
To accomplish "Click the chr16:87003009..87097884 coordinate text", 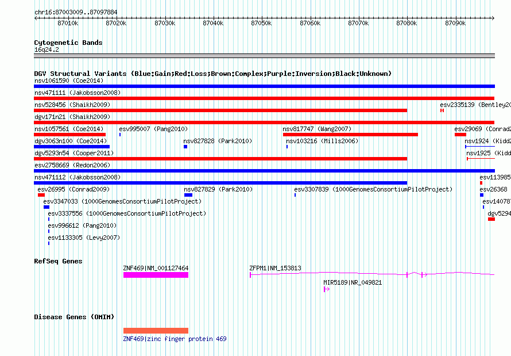I will pyautogui.click(x=76, y=12).
